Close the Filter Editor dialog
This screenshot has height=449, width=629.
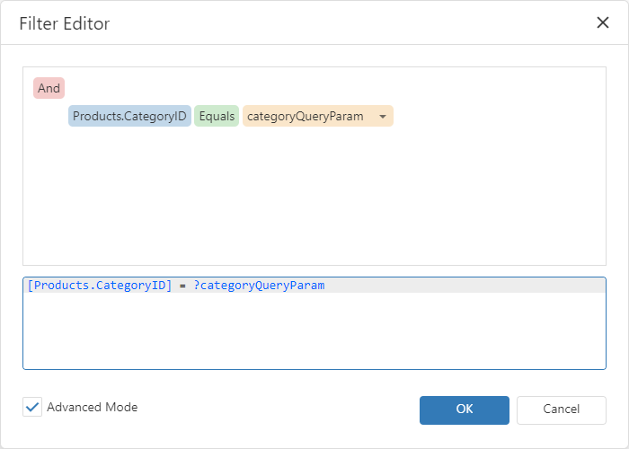(603, 22)
